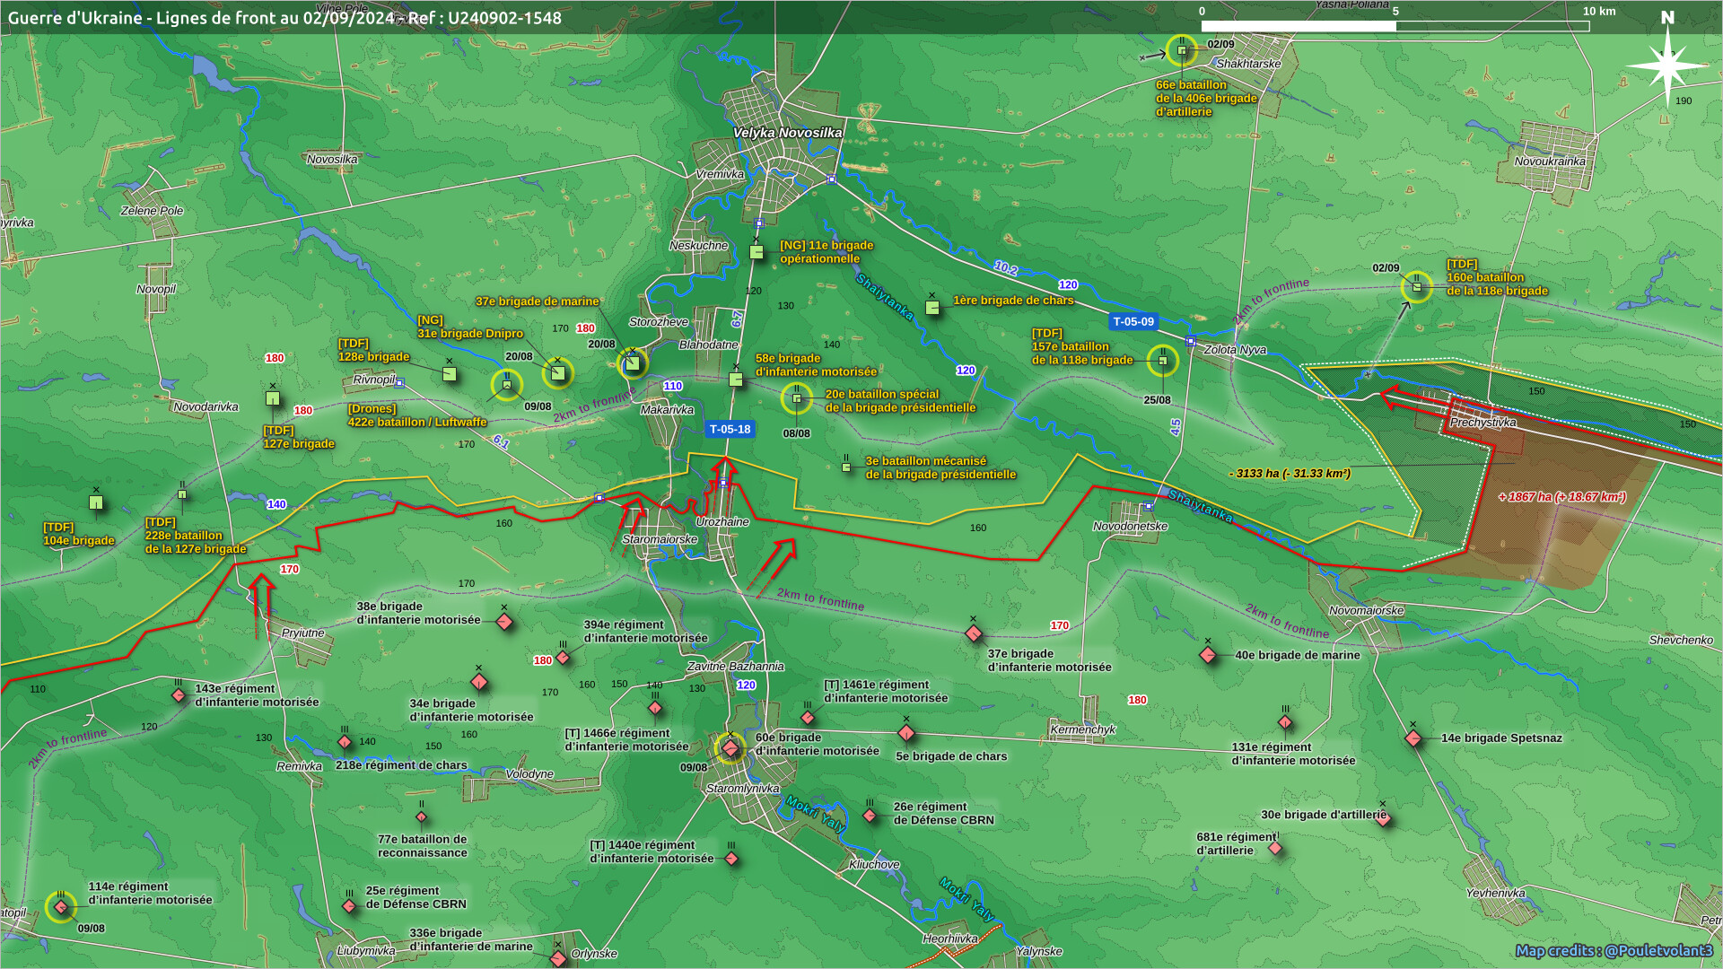Click the circled 160e bataillon marker
Image resolution: width=1723 pixels, height=969 pixels.
pyautogui.click(x=1416, y=287)
